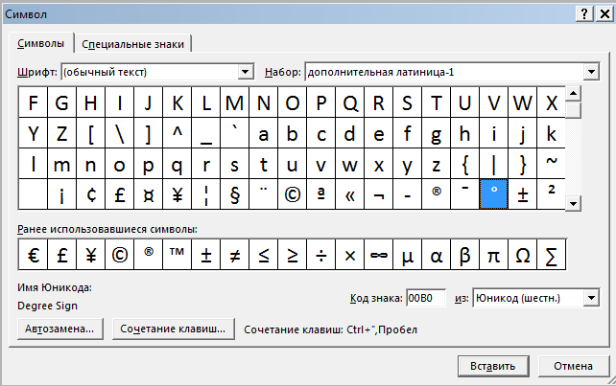Select the copyright symbol in the character grid

click(293, 193)
